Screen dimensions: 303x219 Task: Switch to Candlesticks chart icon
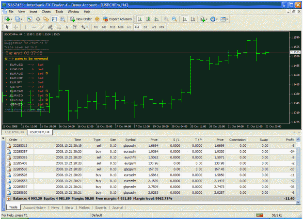[148, 19]
